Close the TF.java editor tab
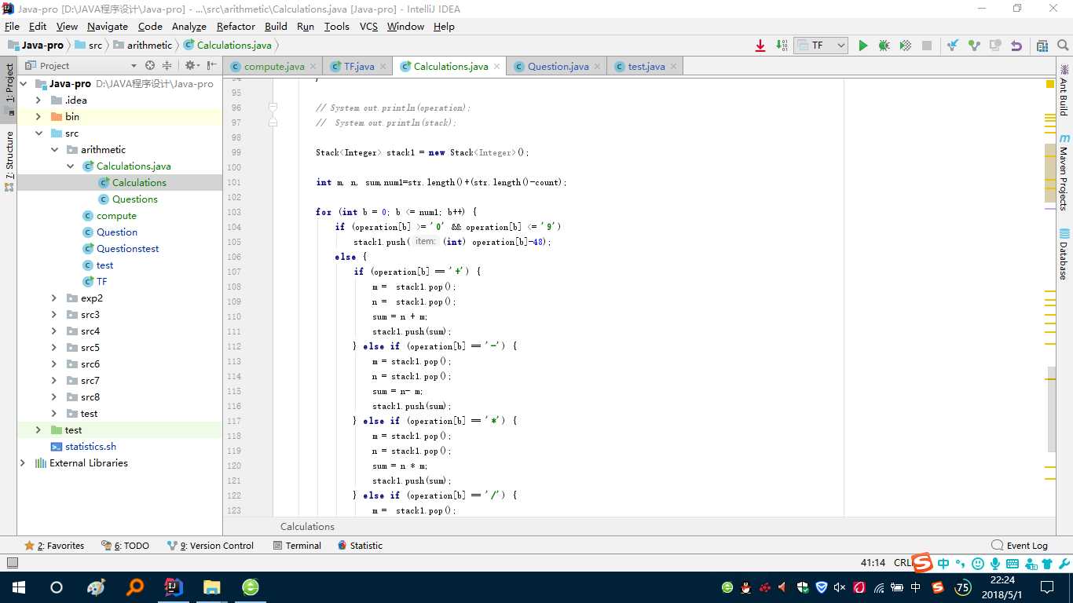Image resolution: width=1073 pixels, height=603 pixels. click(385, 67)
